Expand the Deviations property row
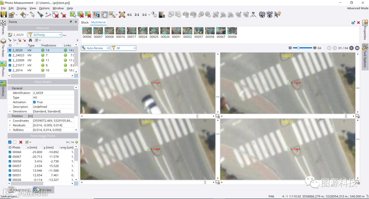 click(10, 111)
